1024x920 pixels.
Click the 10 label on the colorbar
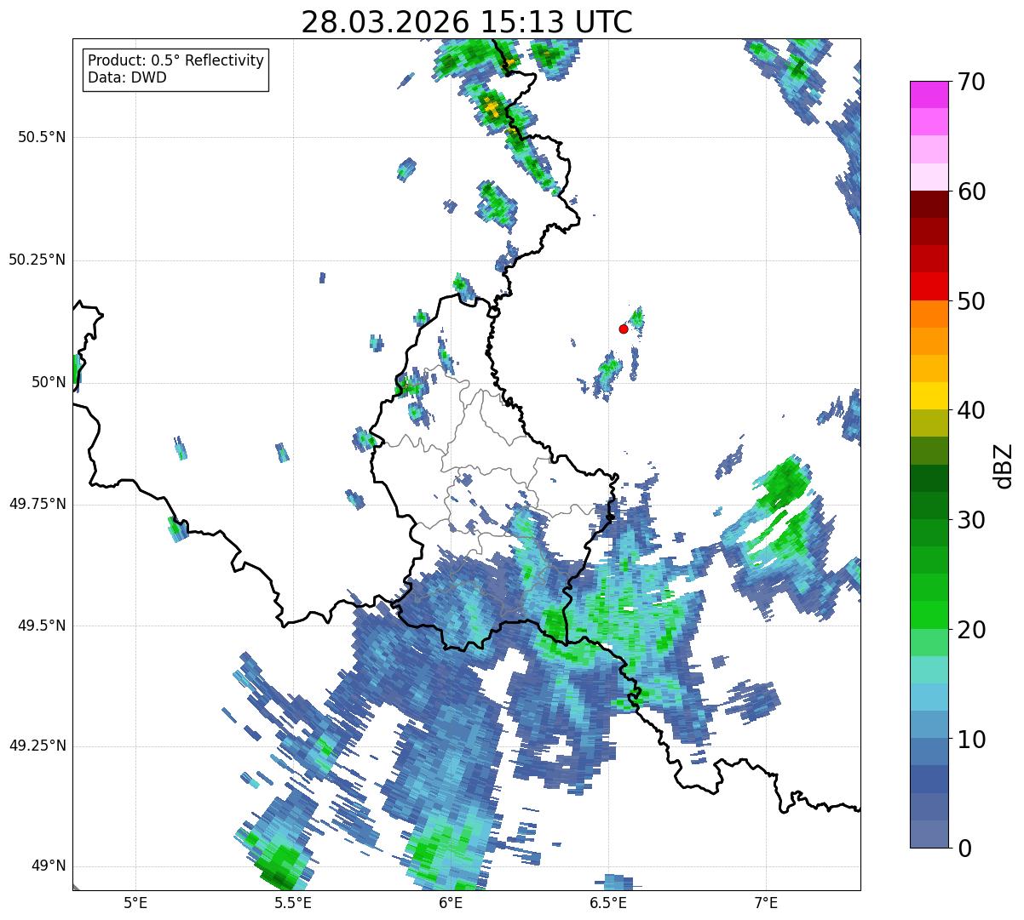tap(971, 740)
